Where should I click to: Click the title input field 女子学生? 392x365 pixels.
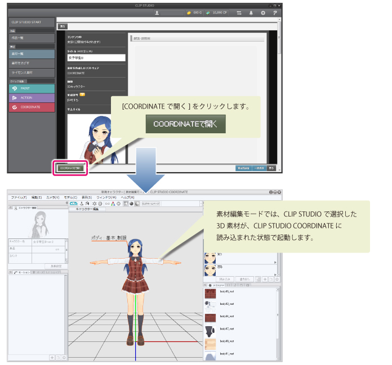tap(96, 58)
